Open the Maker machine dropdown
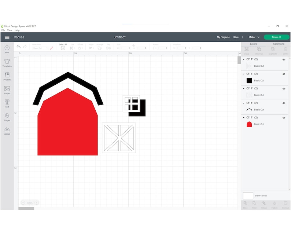Screen dimensions: 291x234 pos(254,37)
